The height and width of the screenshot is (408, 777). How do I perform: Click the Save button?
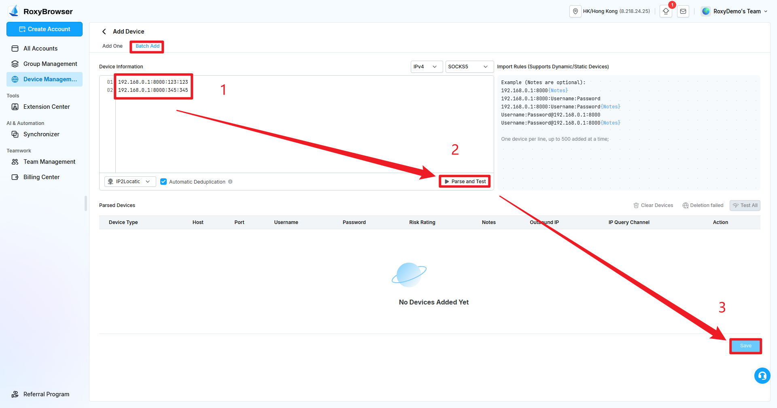tap(745, 346)
